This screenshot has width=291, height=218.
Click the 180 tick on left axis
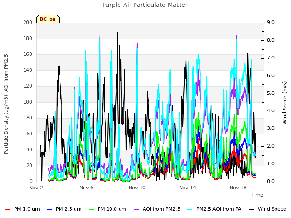pos(28,38)
